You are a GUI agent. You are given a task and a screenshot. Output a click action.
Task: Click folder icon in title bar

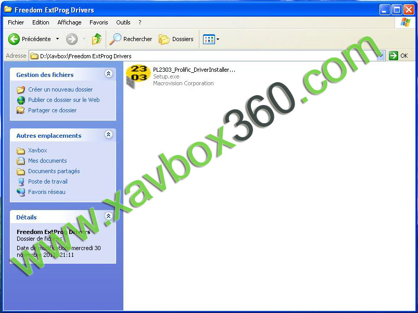8,9
